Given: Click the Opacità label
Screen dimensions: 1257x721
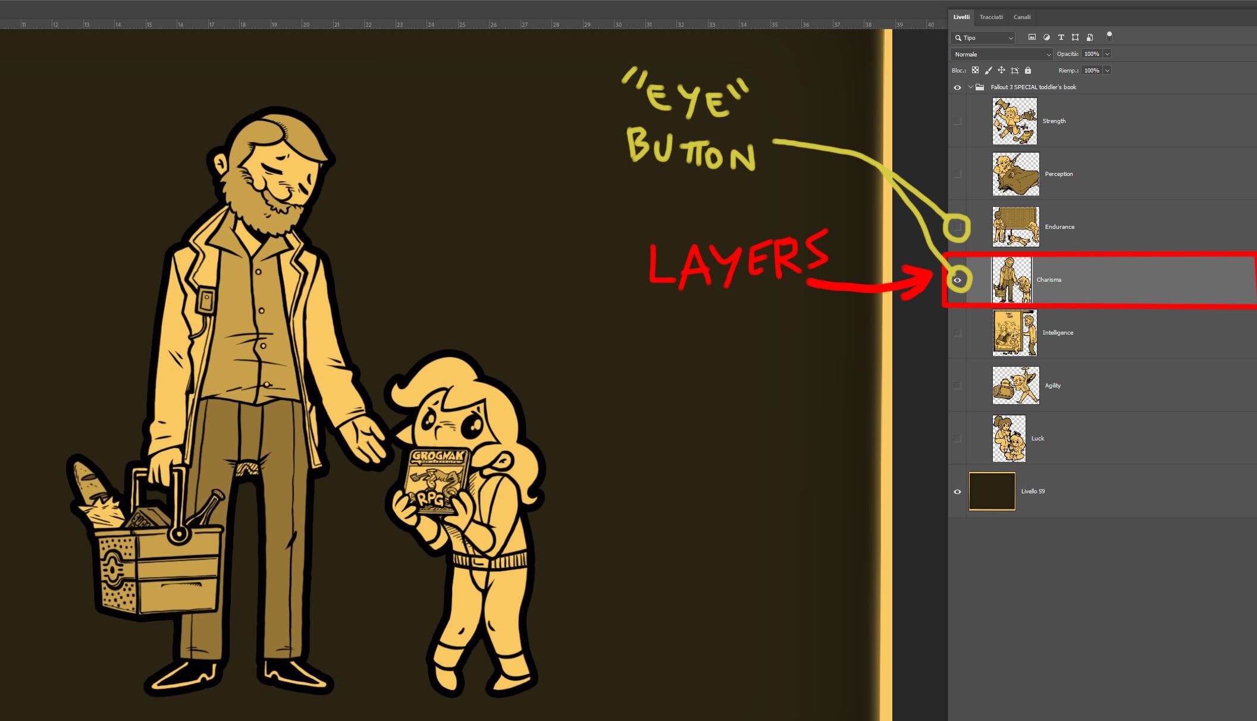Looking at the screenshot, I should [x=1067, y=54].
